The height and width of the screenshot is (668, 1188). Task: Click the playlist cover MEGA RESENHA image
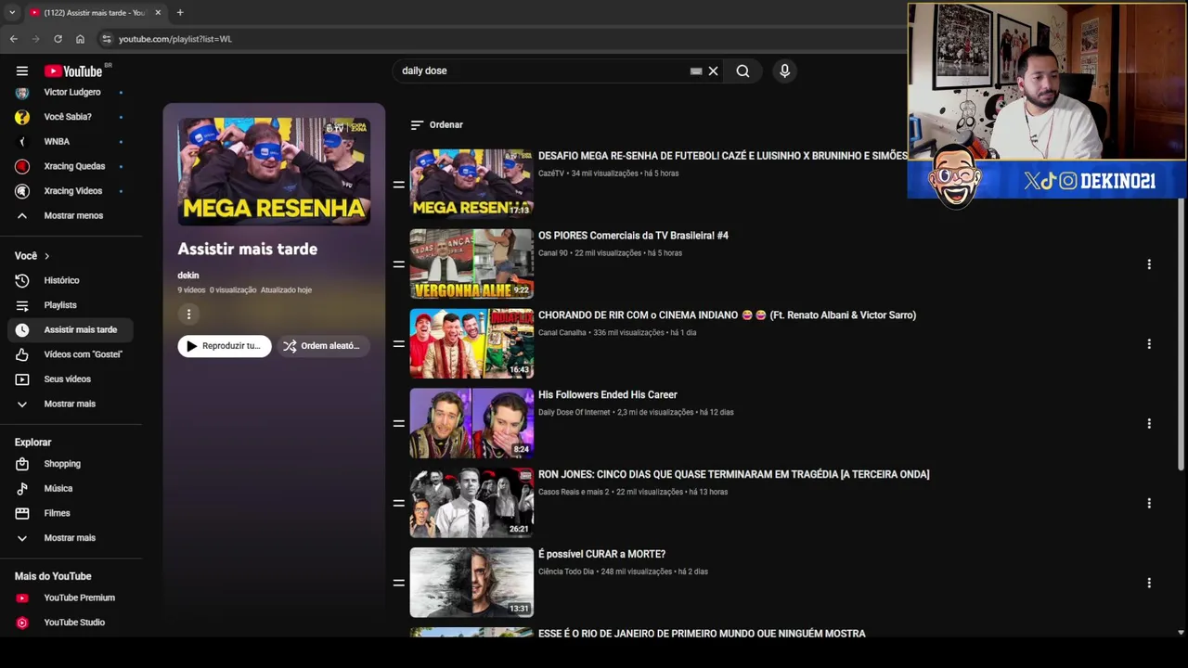pos(274,172)
